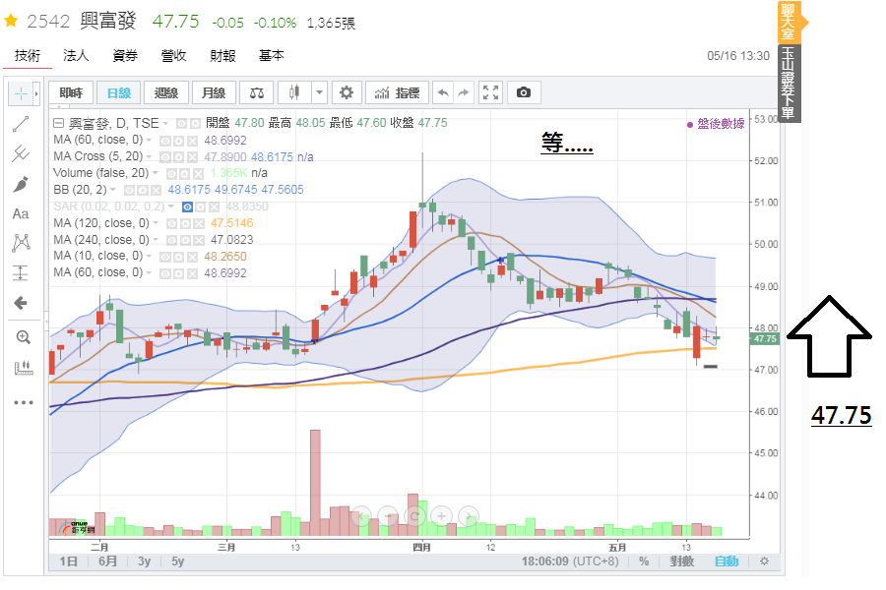886x590 pixels.
Task: Hide the MA (120, close, 0) indicator
Action: [171, 223]
